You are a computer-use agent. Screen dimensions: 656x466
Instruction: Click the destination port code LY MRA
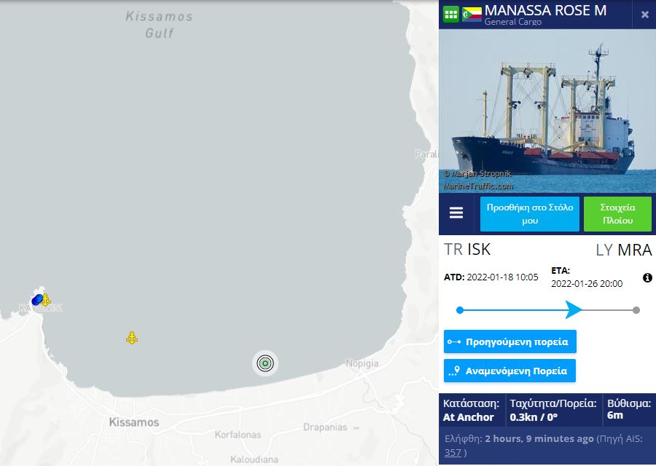coord(624,250)
